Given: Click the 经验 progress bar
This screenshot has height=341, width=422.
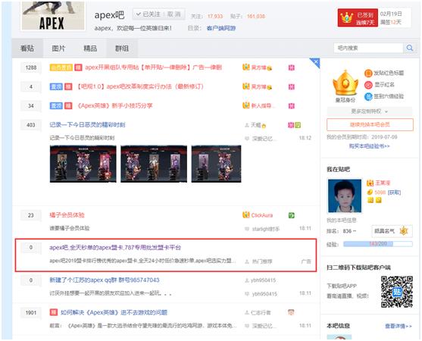Looking at the screenshot, I should [x=378, y=244].
